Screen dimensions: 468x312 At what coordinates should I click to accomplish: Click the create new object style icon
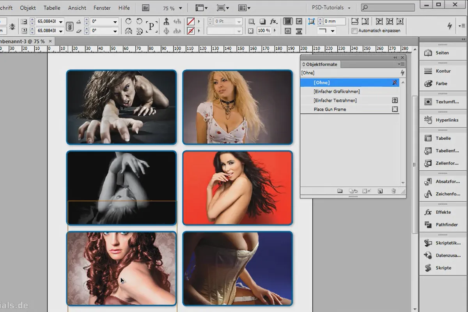tap(380, 191)
